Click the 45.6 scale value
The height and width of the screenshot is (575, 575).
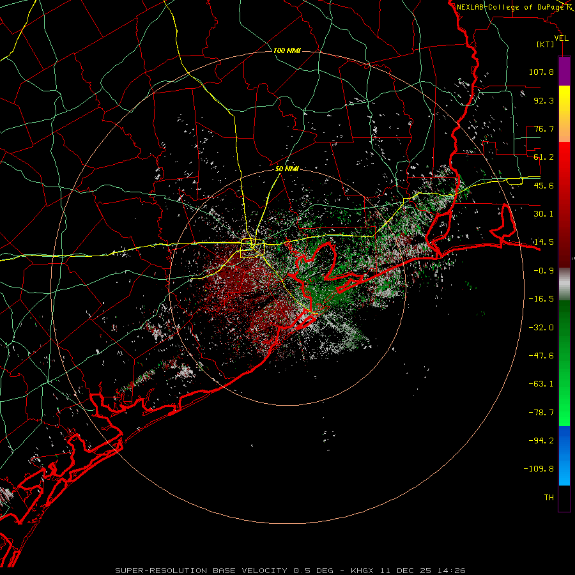point(544,185)
